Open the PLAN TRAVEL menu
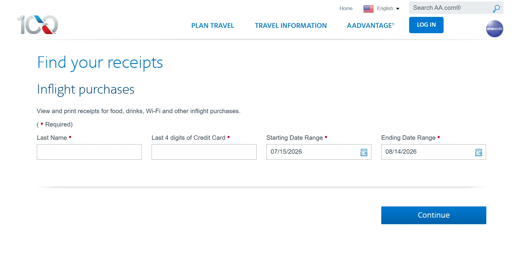This screenshot has width=521, height=263. pos(212,25)
